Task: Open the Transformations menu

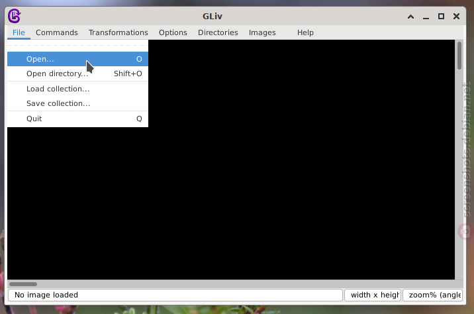Action: tap(118, 32)
